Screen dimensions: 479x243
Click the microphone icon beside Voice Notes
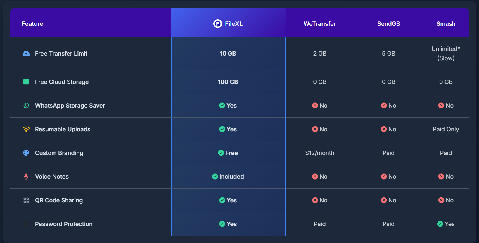(26, 177)
